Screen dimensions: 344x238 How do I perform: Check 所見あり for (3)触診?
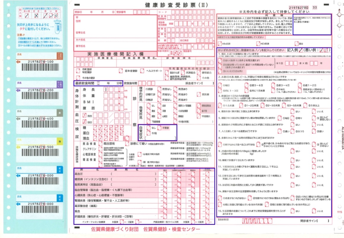pos(175,100)
